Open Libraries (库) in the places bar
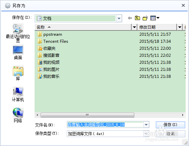 click(18, 73)
